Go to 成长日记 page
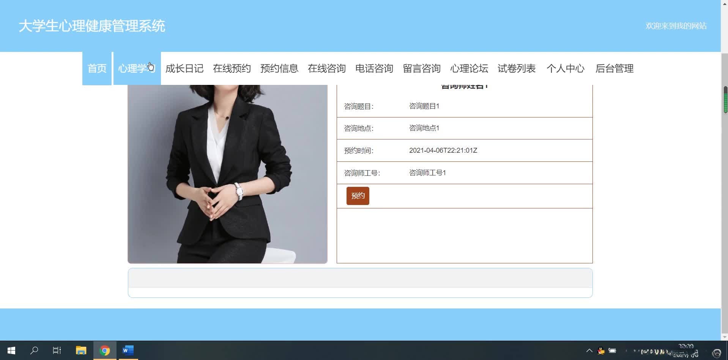The height and width of the screenshot is (360, 728). coord(184,69)
